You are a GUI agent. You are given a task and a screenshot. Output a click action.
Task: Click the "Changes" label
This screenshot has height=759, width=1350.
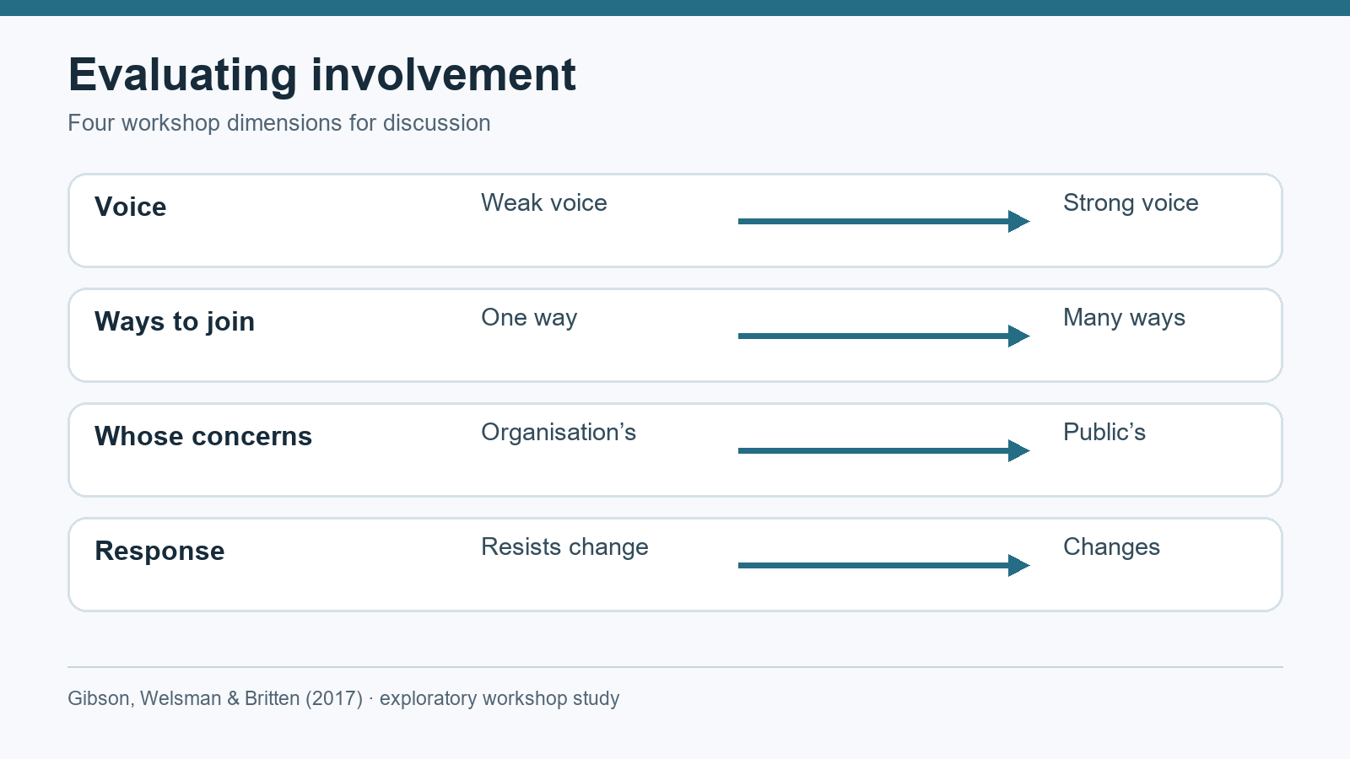click(1111, 546)
